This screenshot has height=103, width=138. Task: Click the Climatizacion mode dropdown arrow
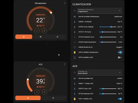point(120,11)
